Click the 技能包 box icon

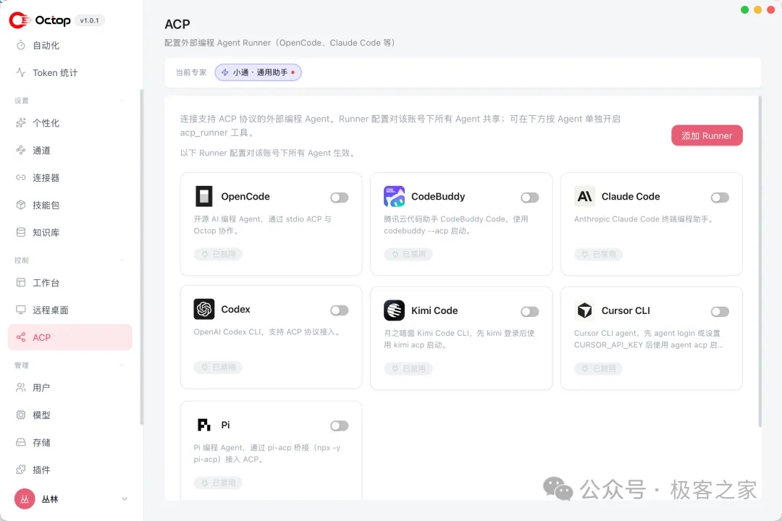(x=21, y=205)
